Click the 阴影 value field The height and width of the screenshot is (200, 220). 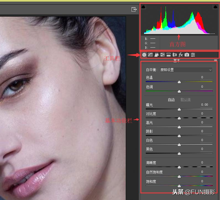click(206, 131)
